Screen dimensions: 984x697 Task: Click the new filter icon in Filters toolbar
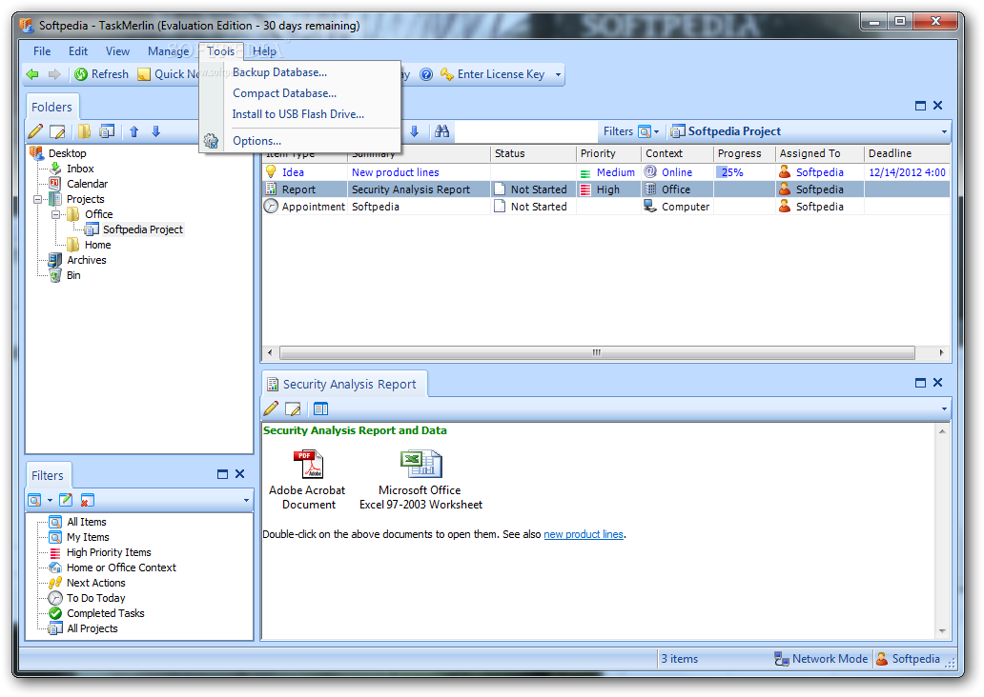tap(34, 500)
